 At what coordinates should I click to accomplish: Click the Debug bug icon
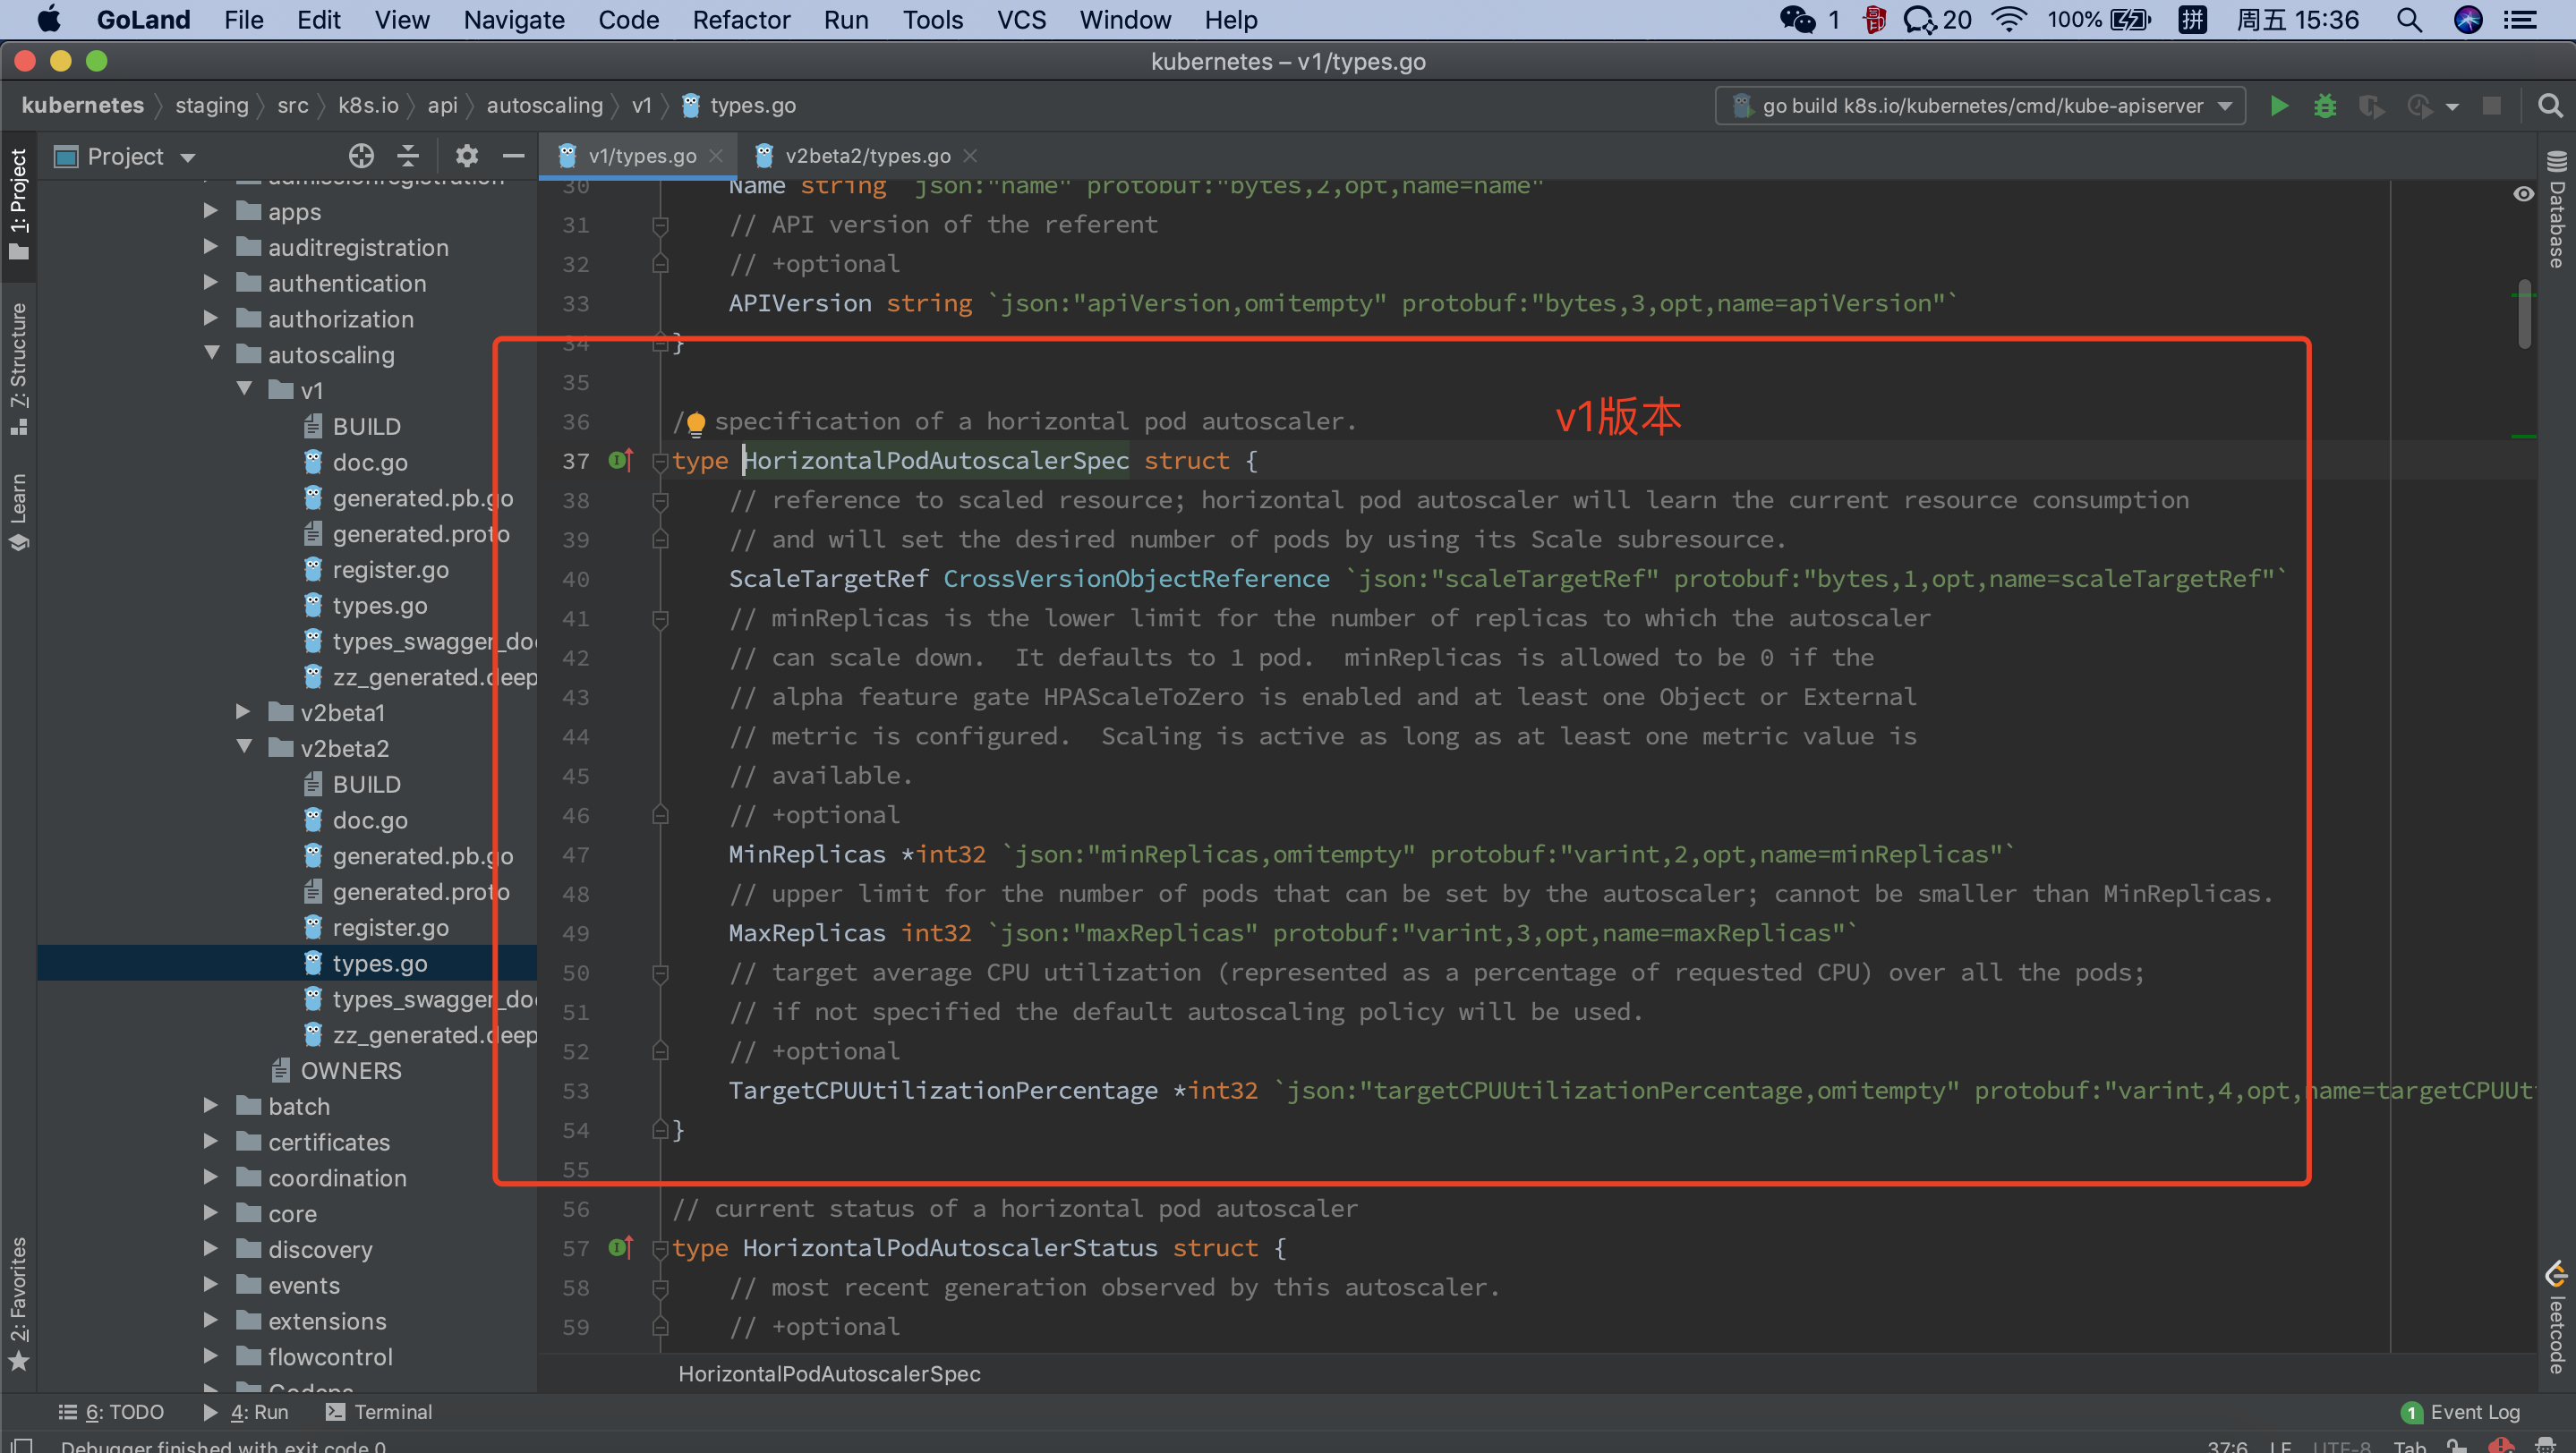click(2324, 106)
